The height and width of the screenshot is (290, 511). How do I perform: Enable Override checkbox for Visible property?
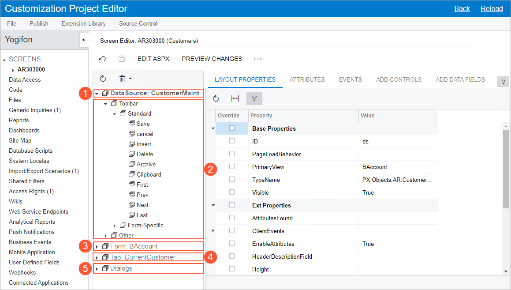[x=232, y=192]
